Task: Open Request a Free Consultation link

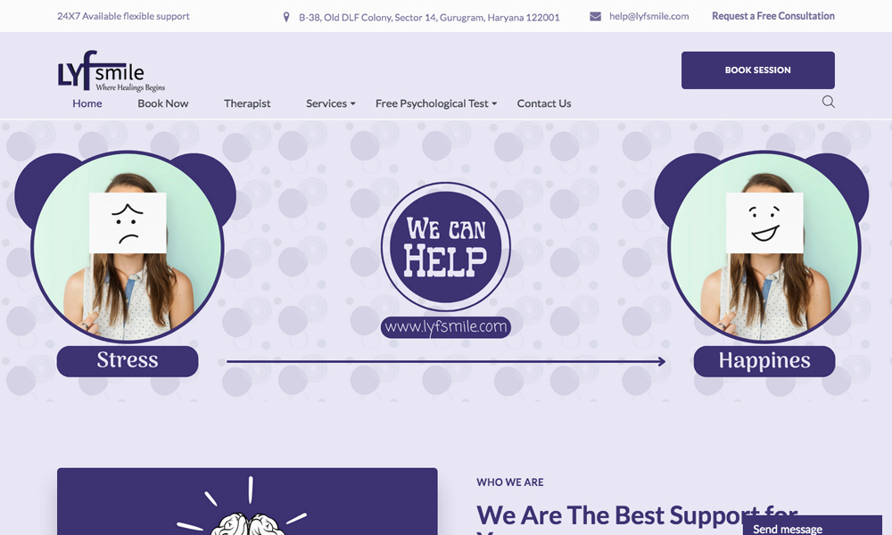Action: [x=773, y=16]
